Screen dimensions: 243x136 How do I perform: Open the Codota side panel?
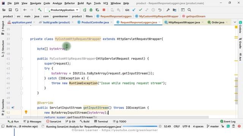(x=240, y=27)
